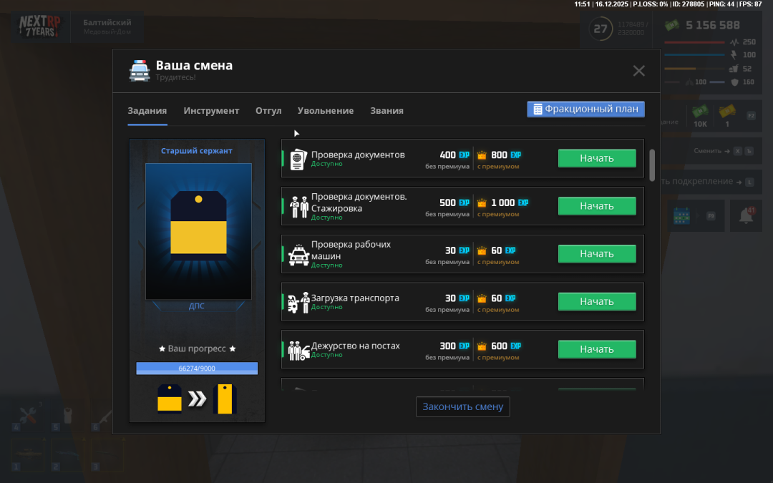This screenshot has width=773, height=483.
Task: Open the Звания tab
Action: coord(386,111)
